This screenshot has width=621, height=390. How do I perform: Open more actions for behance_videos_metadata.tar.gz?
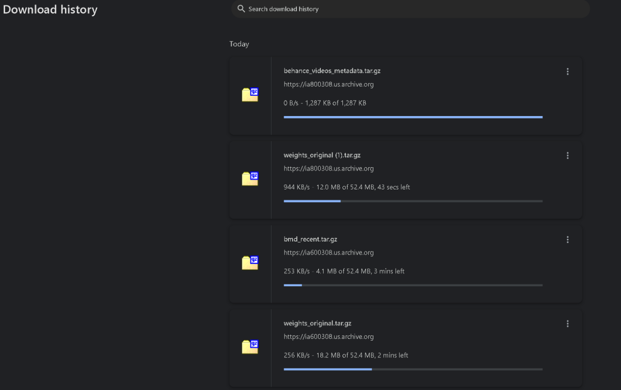point(567,71)
